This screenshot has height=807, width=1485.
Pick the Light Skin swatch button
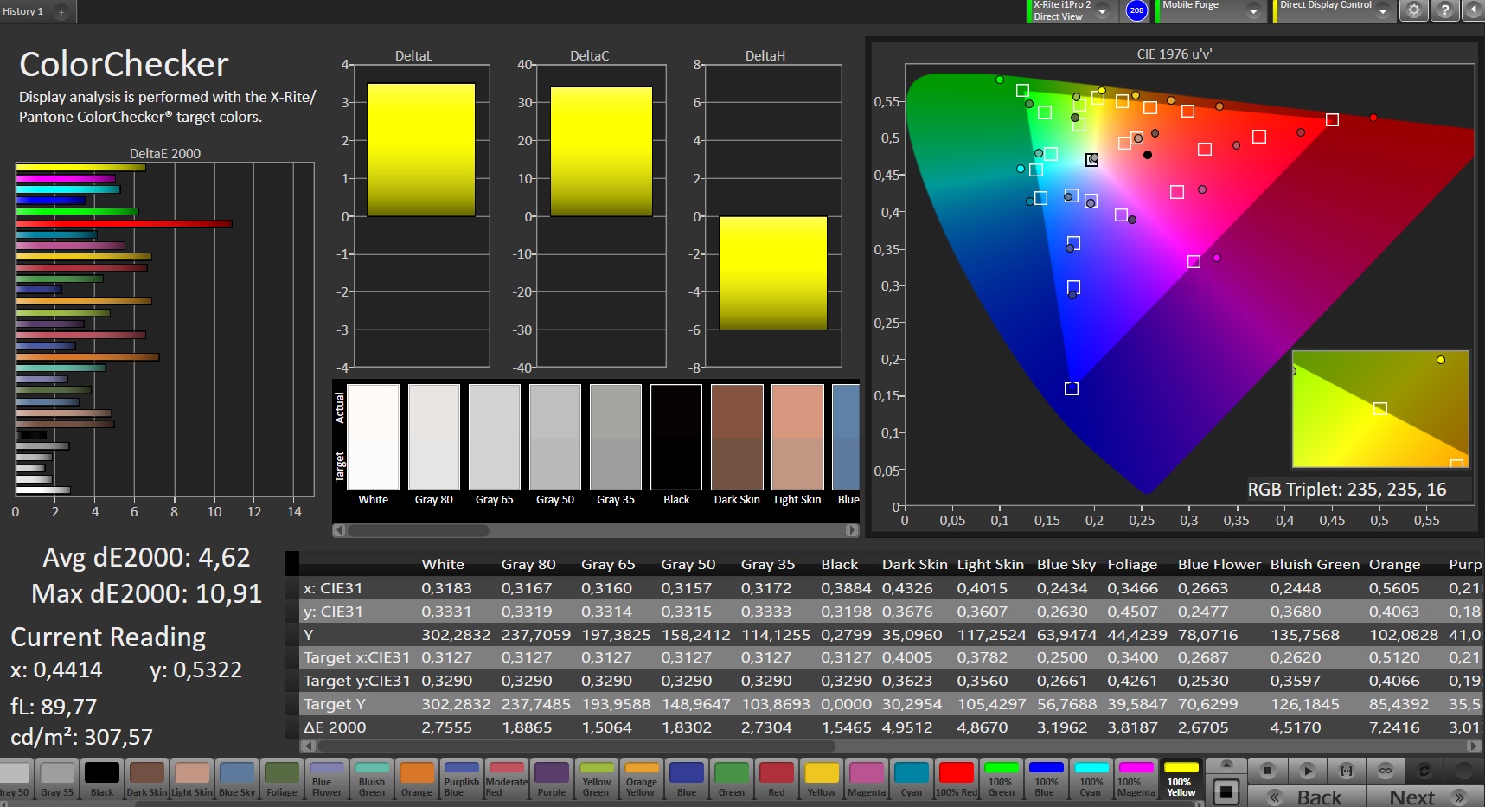(x=191, y=778)
